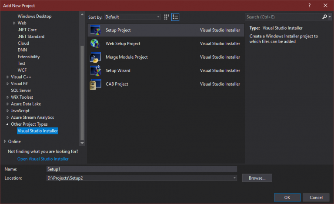Viewport: 334px width, 204px height.
Task: Open search options dropdown arrow
Action: 330,17
